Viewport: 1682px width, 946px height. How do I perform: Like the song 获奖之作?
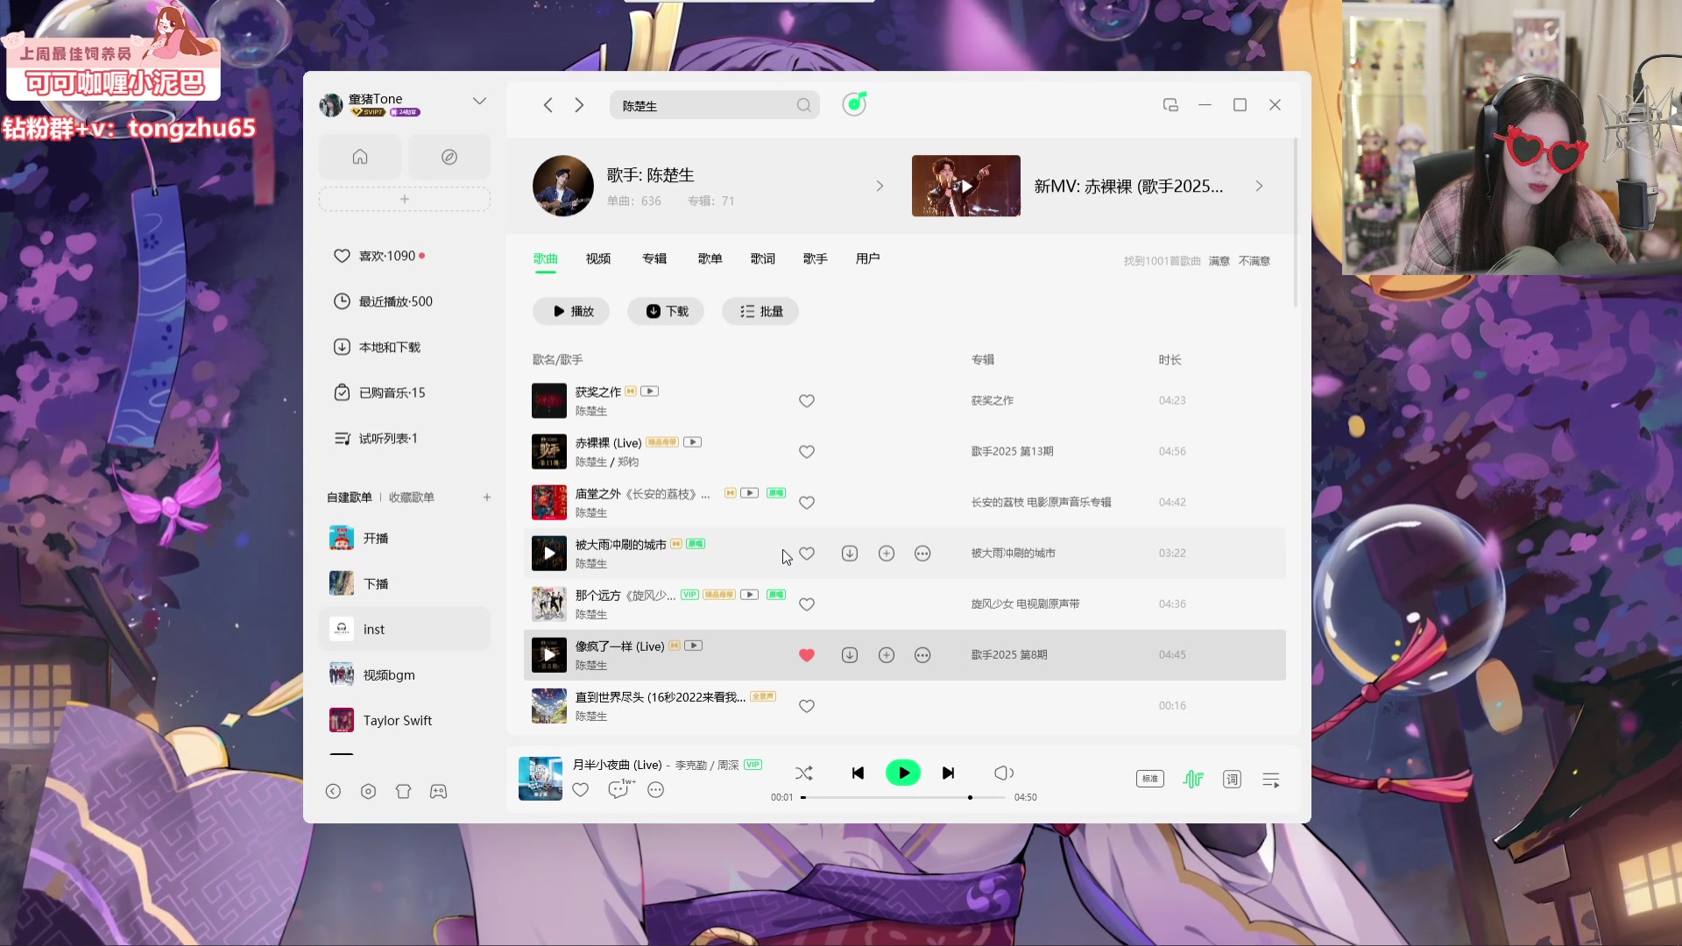[x=807, y=401]
